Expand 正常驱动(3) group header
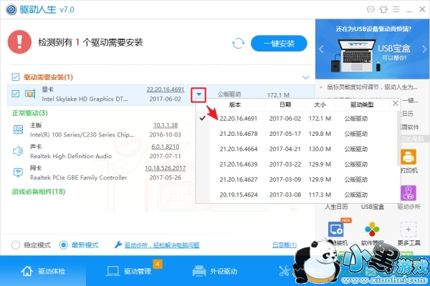Image resolution: width=430 pixels, height=286 pixels. pos(29,113)
